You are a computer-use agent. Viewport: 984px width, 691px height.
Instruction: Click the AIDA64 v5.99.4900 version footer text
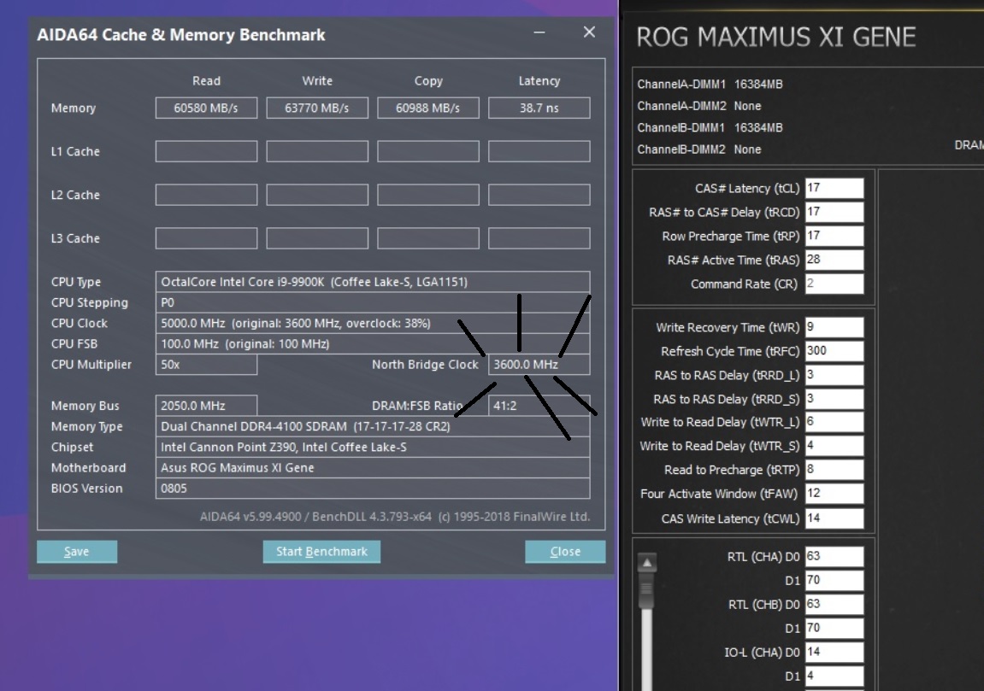pos(395,517)
